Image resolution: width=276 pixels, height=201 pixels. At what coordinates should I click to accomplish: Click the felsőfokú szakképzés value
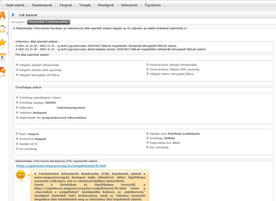pyautogui.click(x=184, y=134)
